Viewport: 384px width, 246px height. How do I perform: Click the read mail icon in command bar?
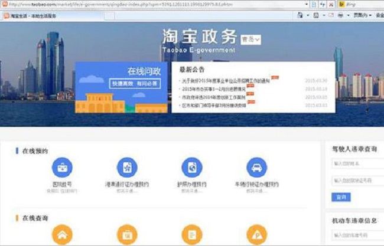[331, 15]
